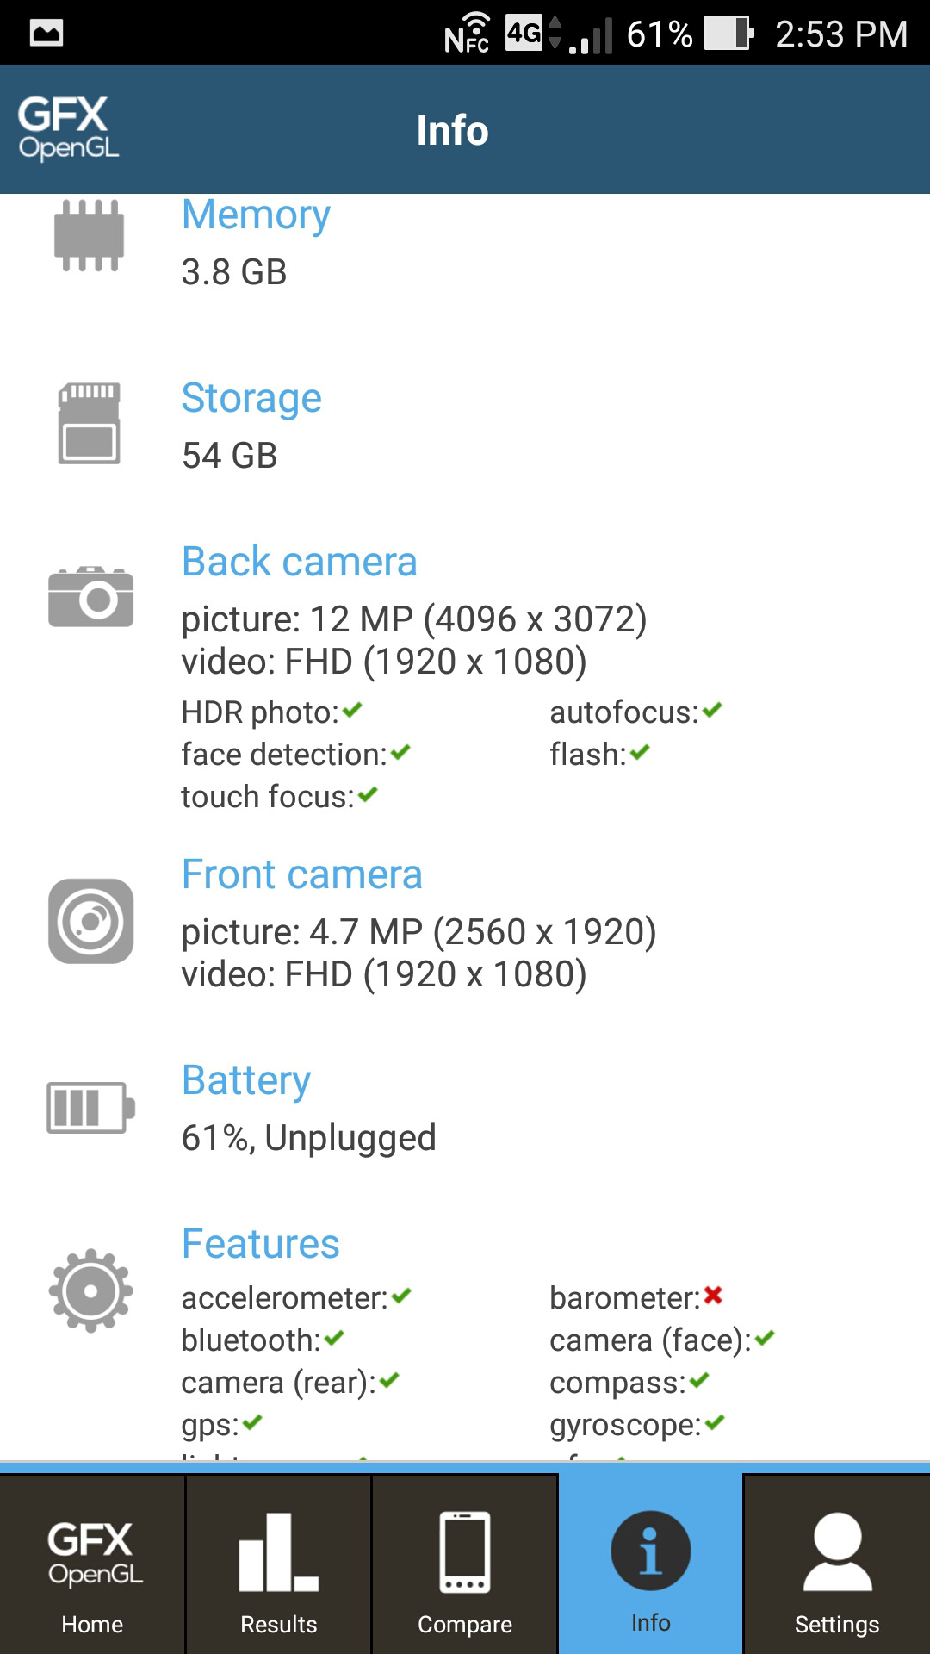This screenshot has width=930, height=1654.
Task: Tap the Back camera heading
Action: click(299, 562)
